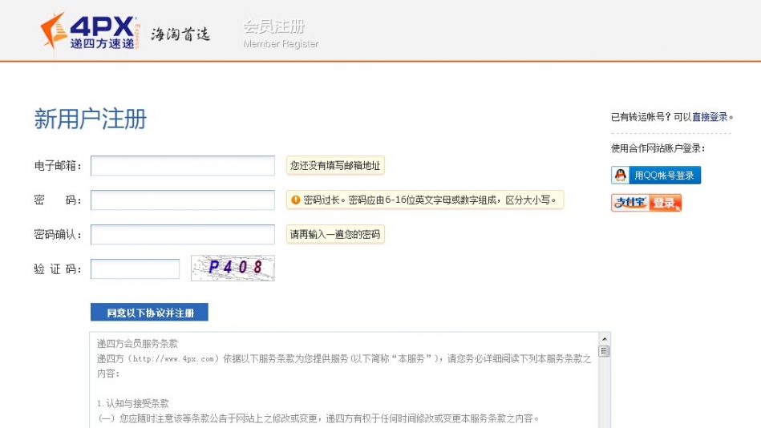Click the 会员注册 Member Register header text
This screenshot has width=761, height=428.
coord(281,34)
